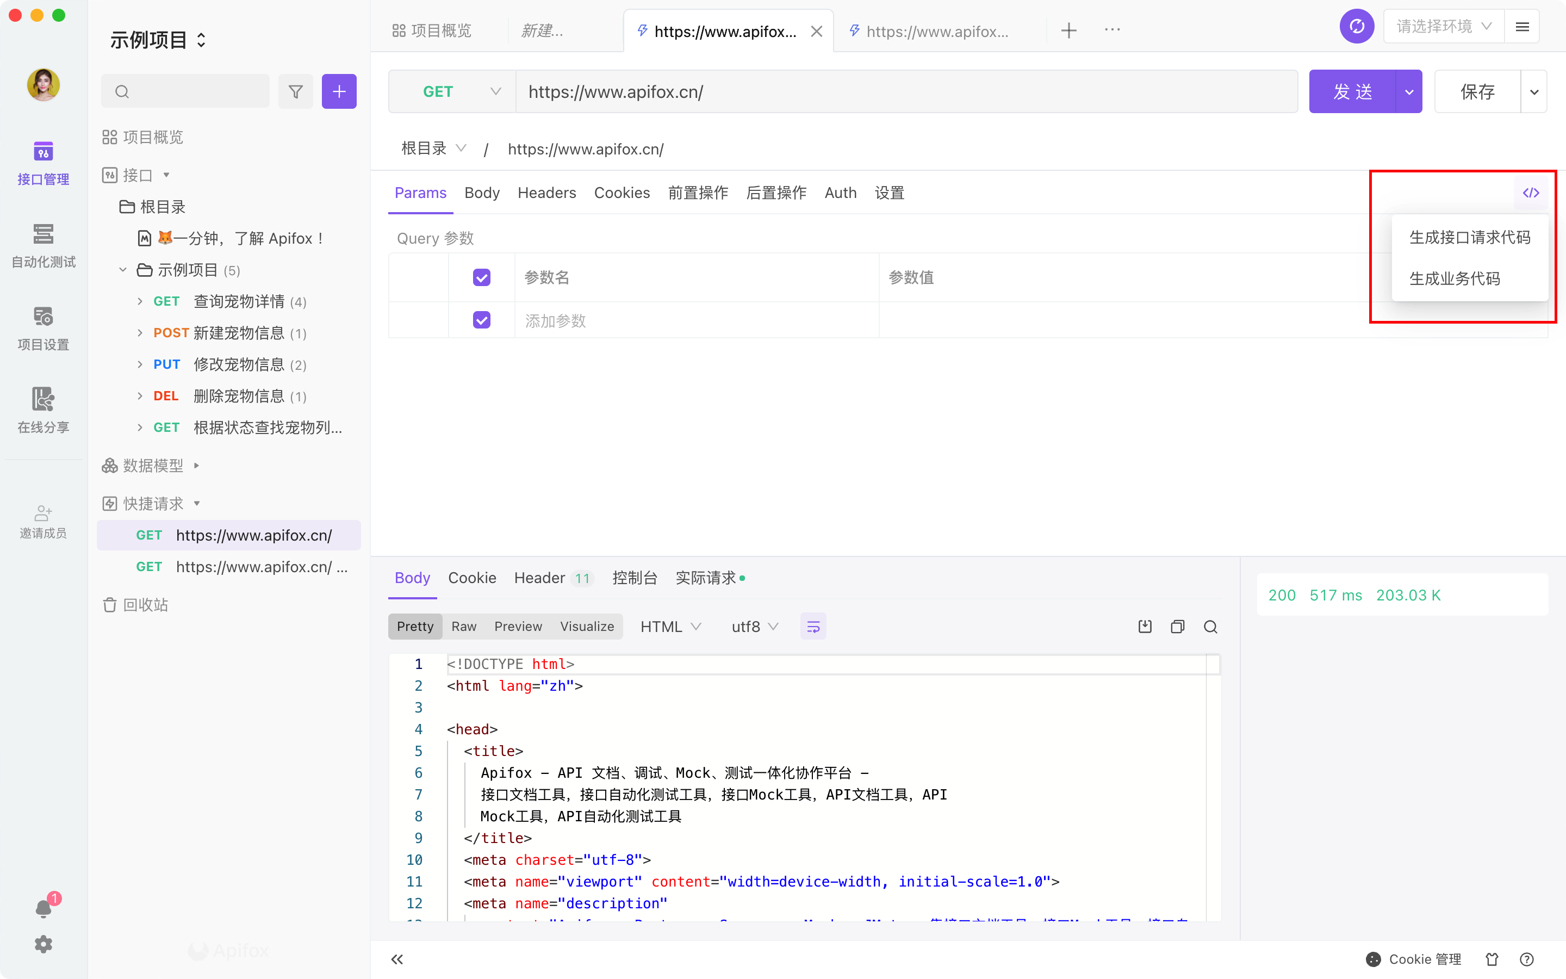Click the code generation icon
1566x979 pixels.
point(1531,193)
